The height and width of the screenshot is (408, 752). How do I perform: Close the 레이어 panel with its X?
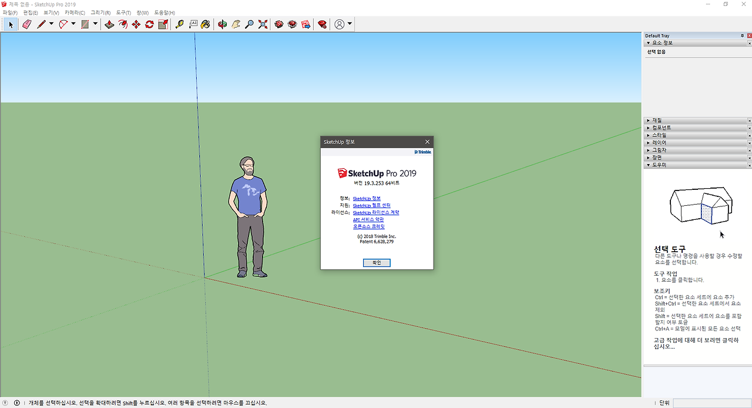749,143
